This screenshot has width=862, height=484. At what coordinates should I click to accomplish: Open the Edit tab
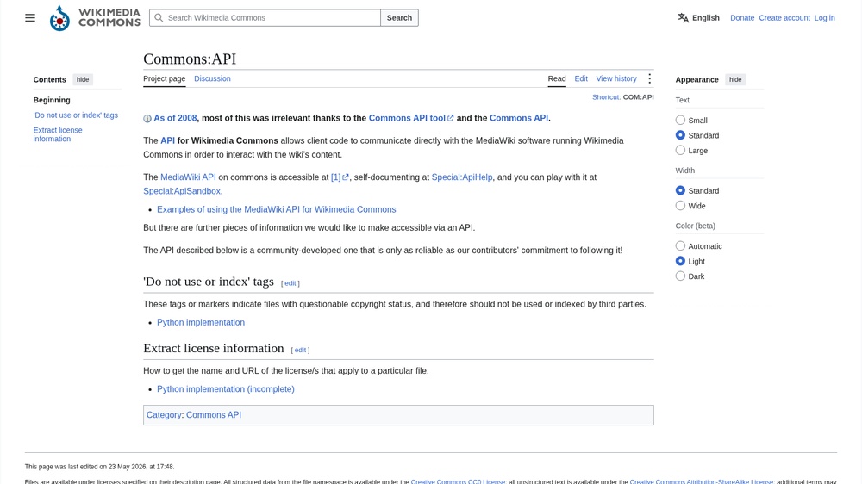pos(581,78)
